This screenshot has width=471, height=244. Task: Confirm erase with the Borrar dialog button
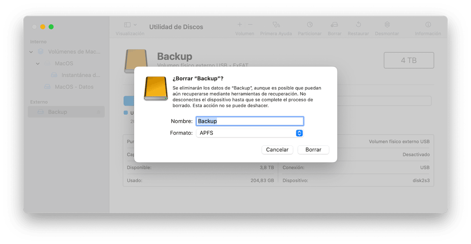(x=313, y=149)
